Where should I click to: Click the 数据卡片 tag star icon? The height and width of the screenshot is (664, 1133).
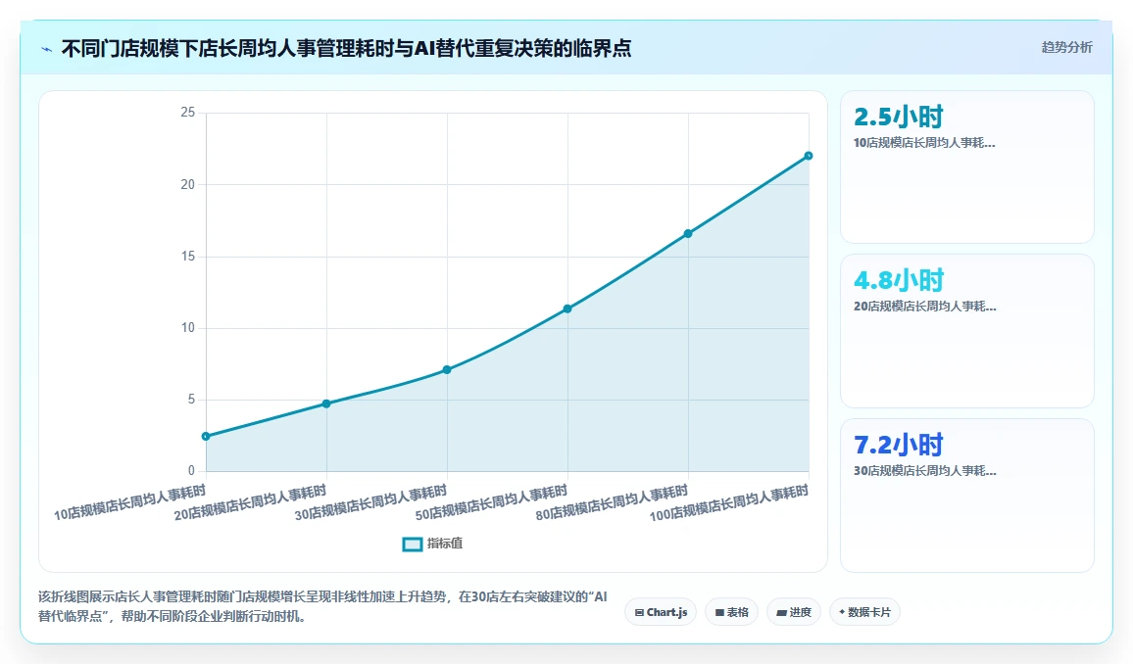coord(842,612)
